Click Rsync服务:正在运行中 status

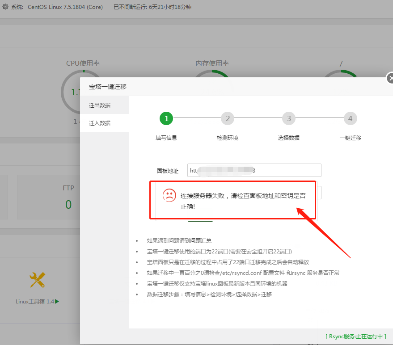click(356, 336)
